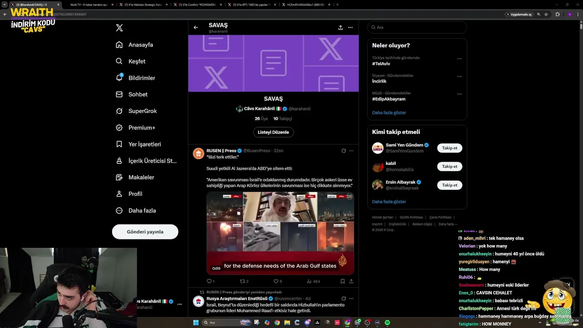Open Rusya Araştırmaları Enstitüsü avatar
The width and height of the screenshot is (583, 328).
pos(199,301)
